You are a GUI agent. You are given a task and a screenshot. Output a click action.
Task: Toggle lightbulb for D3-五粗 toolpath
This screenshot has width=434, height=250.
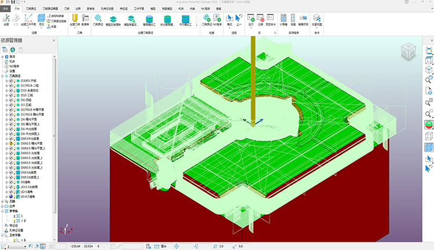14,105
